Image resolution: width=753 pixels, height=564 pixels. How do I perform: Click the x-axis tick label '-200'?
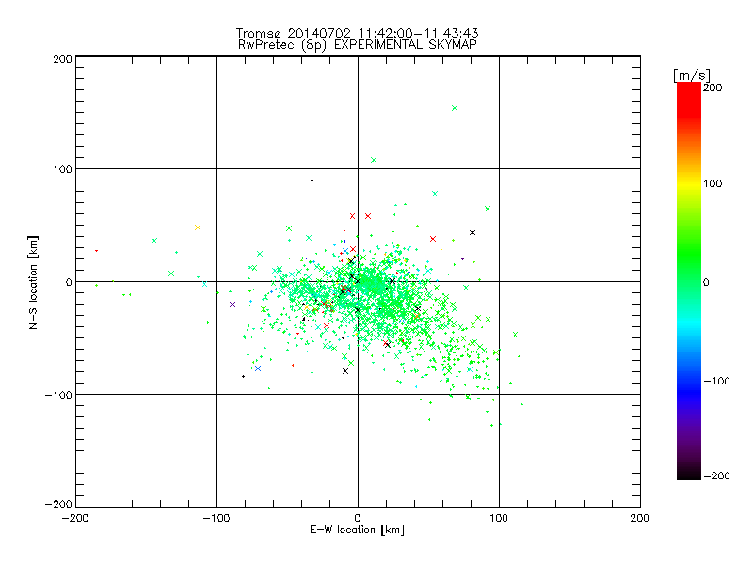75,518
